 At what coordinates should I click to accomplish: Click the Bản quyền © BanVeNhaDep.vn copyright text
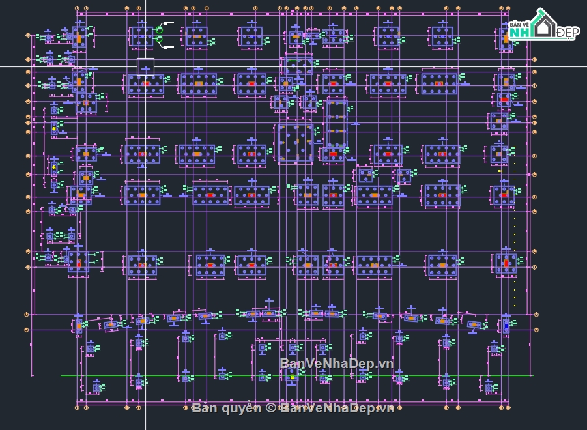(293, 408)
